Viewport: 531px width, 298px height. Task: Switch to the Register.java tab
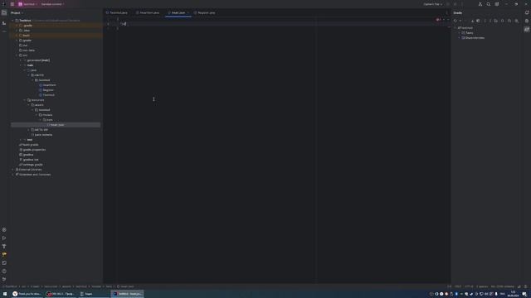coord(205,13)
